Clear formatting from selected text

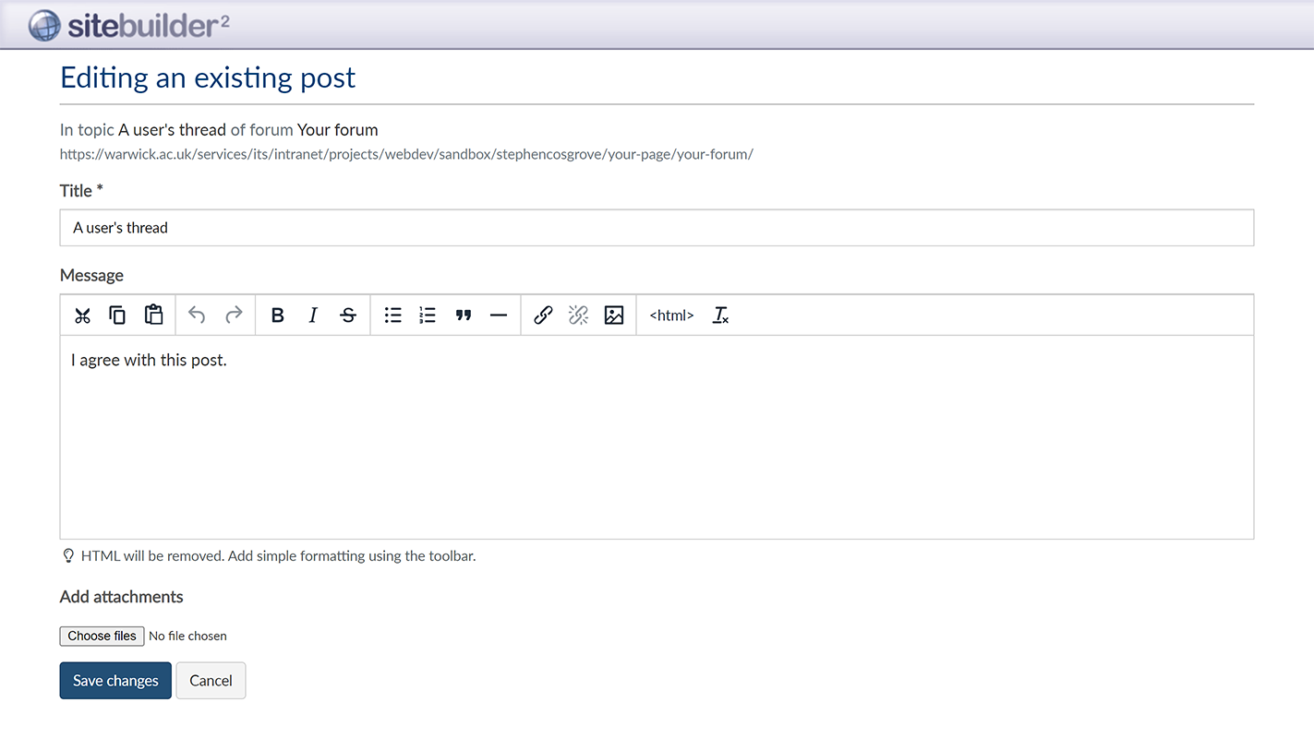719,315
